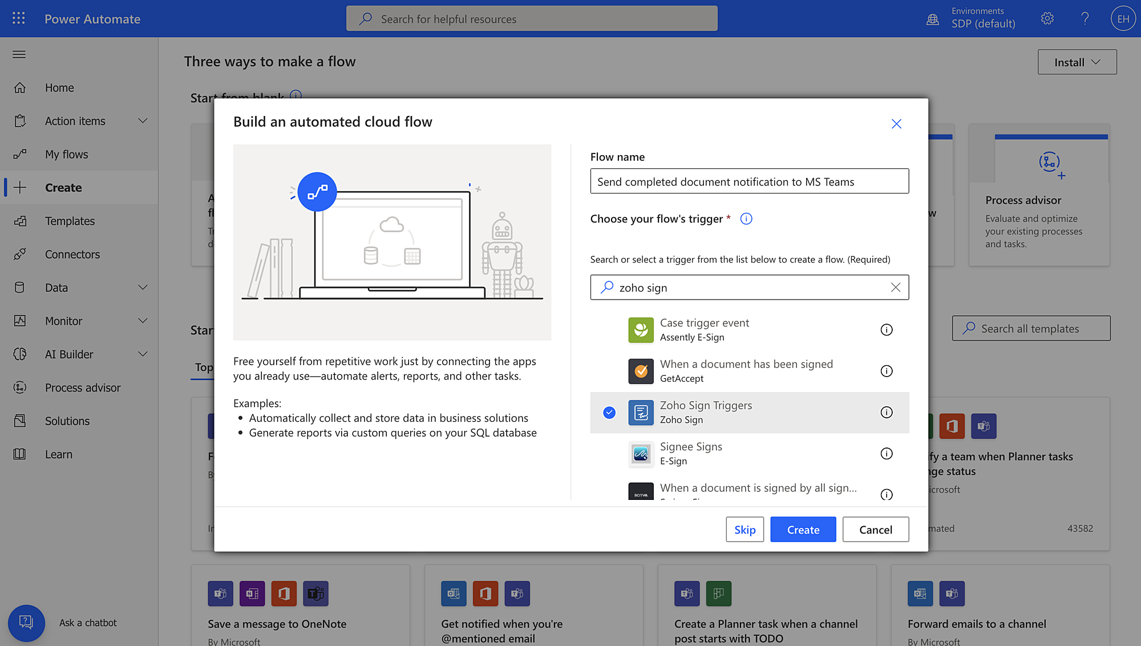Click the Skip button
Viewport: 1141px width, 646px height.
[745, 530]
